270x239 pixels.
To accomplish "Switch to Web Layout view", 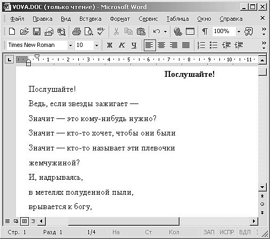I will point(16,221).
